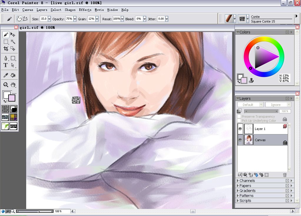Open Size value dropdown arrow
Image resolution: width=301 pixels, height=216 pixels.
tap(49, 19)
